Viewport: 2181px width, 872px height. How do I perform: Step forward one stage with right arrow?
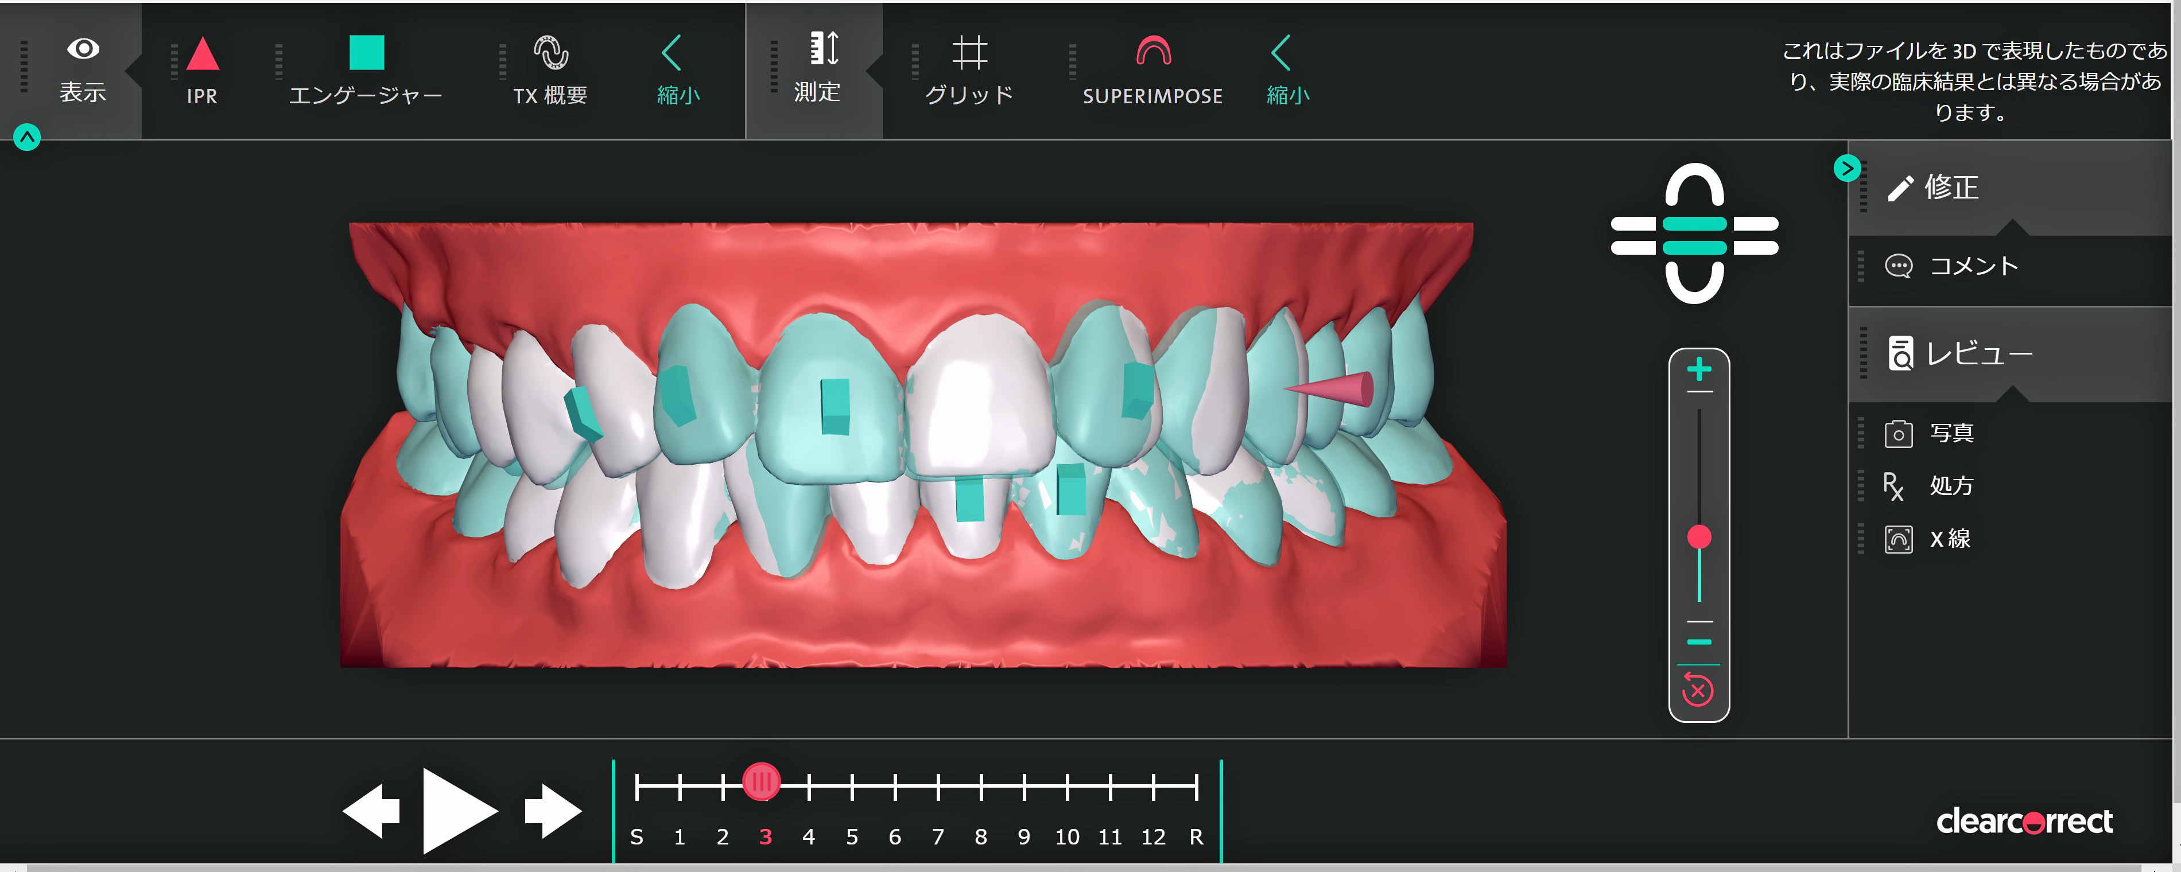(x=553, y=811)
